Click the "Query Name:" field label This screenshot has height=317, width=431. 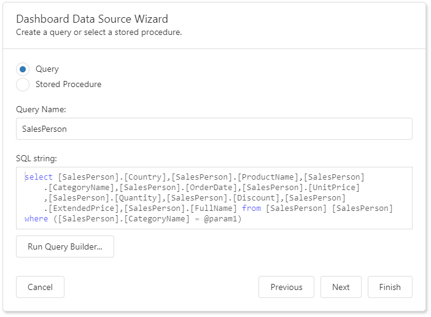41,109
